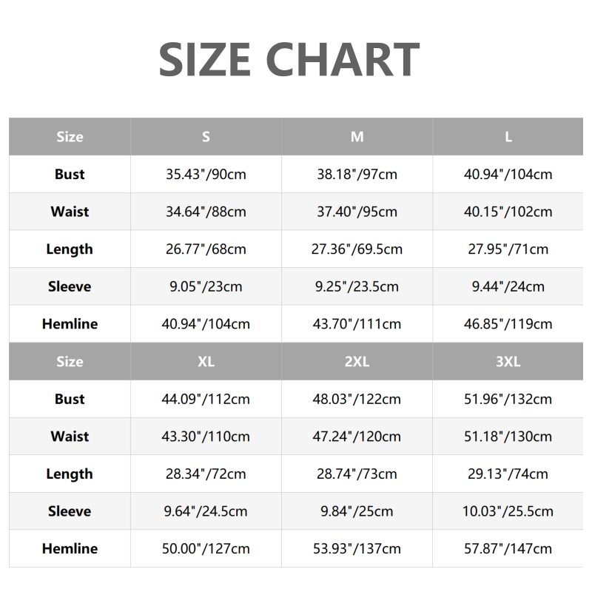Click the XL bust value 44.09"/112cm
The height and width of the screenshot is (592, 592).
206,399
